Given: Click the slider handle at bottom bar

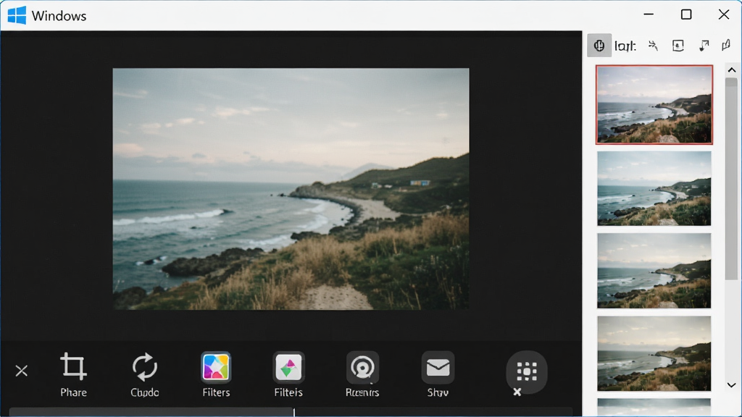Looking at the screenshot, I should point(294,412).
